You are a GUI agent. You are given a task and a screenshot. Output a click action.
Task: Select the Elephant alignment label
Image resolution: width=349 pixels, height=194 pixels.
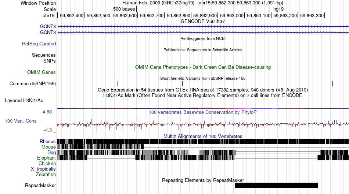(x=46, y=158)
